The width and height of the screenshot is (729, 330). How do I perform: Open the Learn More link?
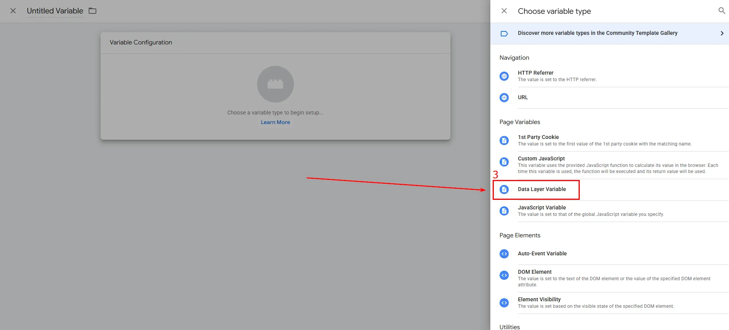click(x=275, y=122)
